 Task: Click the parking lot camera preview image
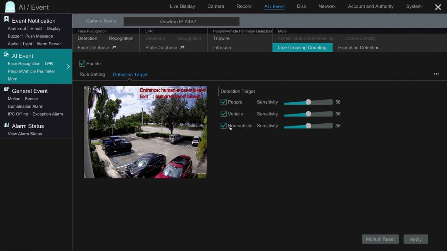point(145,132)
